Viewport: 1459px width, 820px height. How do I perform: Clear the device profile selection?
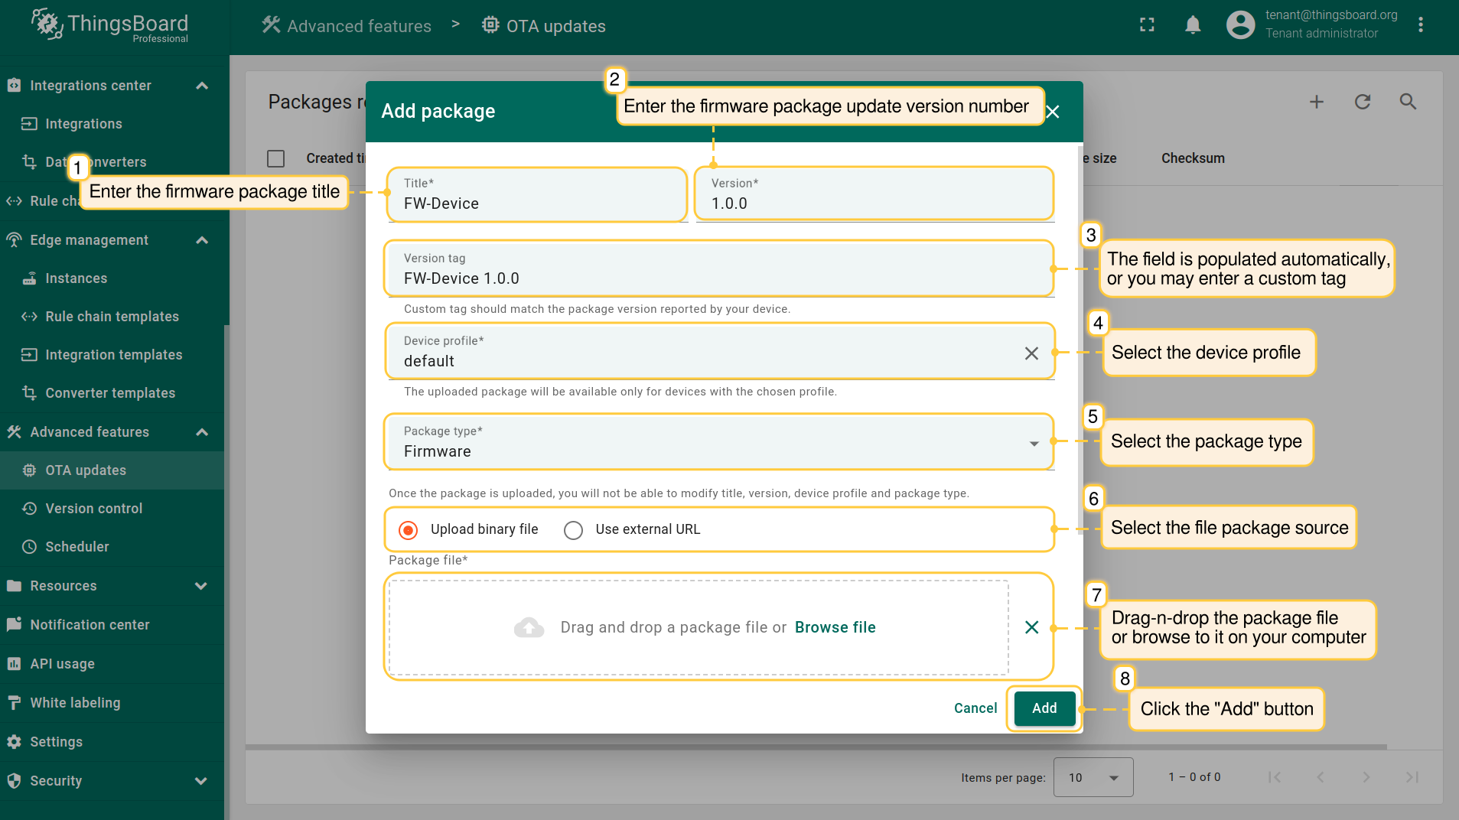click(x=1031, y=353)
